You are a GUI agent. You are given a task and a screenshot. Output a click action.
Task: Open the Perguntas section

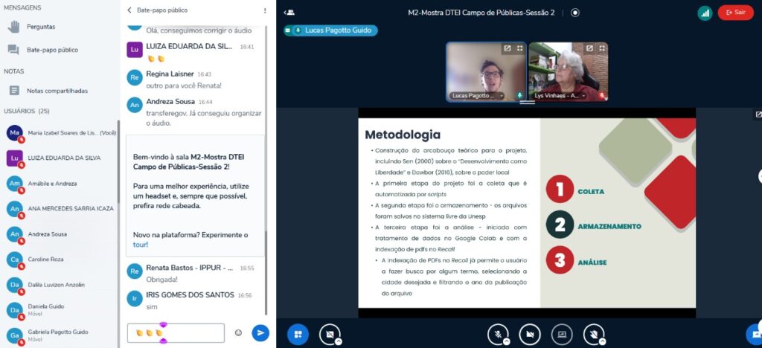40,27
